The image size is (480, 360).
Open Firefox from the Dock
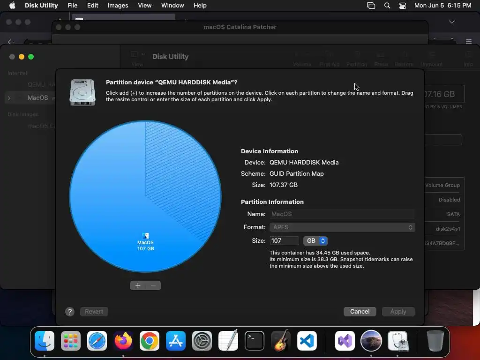[x=123, y=341]
